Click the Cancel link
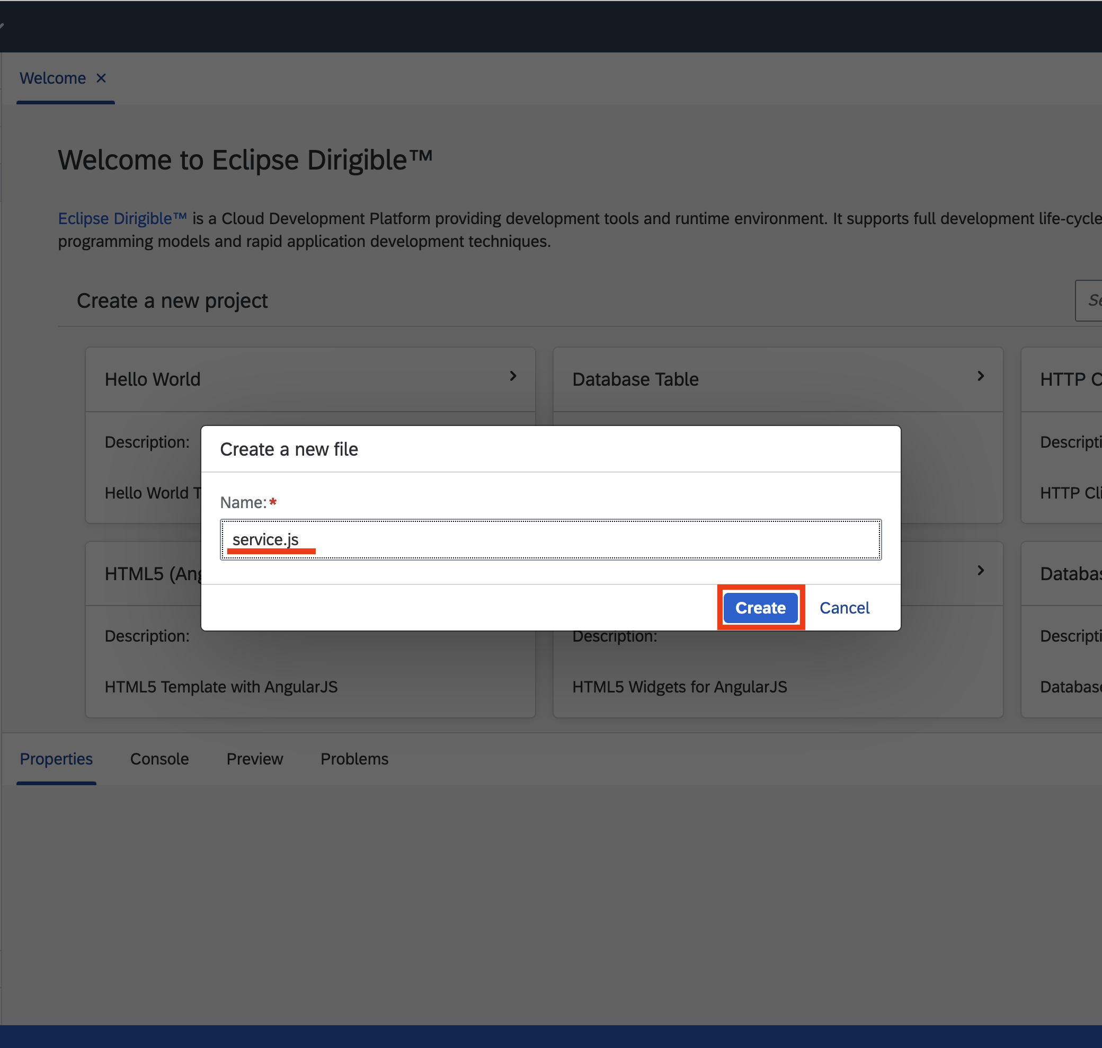 [844, 608]
